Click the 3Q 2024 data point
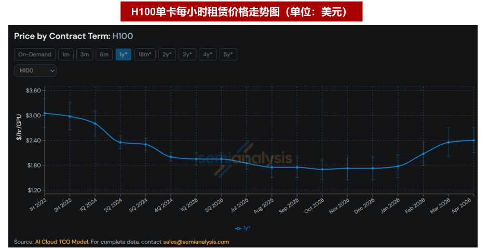The image size is (488, 248). (146, 144)
